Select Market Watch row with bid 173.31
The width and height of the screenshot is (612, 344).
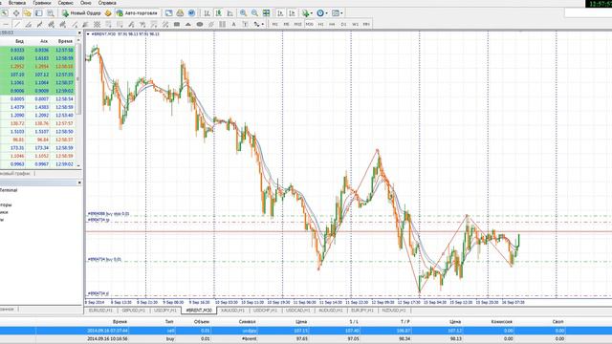click(38, 148)
